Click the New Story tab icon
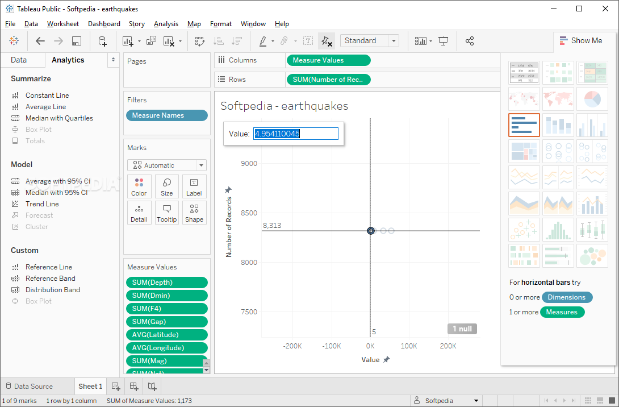The image size is (619, 407). (152, 386)
